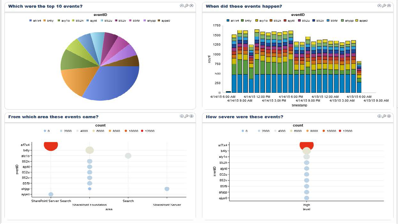
Task: Remove the 'From which area' panel
Action: [191, 116]
